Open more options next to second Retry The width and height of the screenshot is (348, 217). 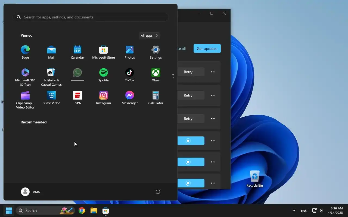point(213,95)
